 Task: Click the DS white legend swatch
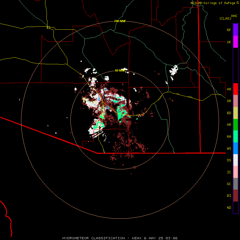click(235, 160)
